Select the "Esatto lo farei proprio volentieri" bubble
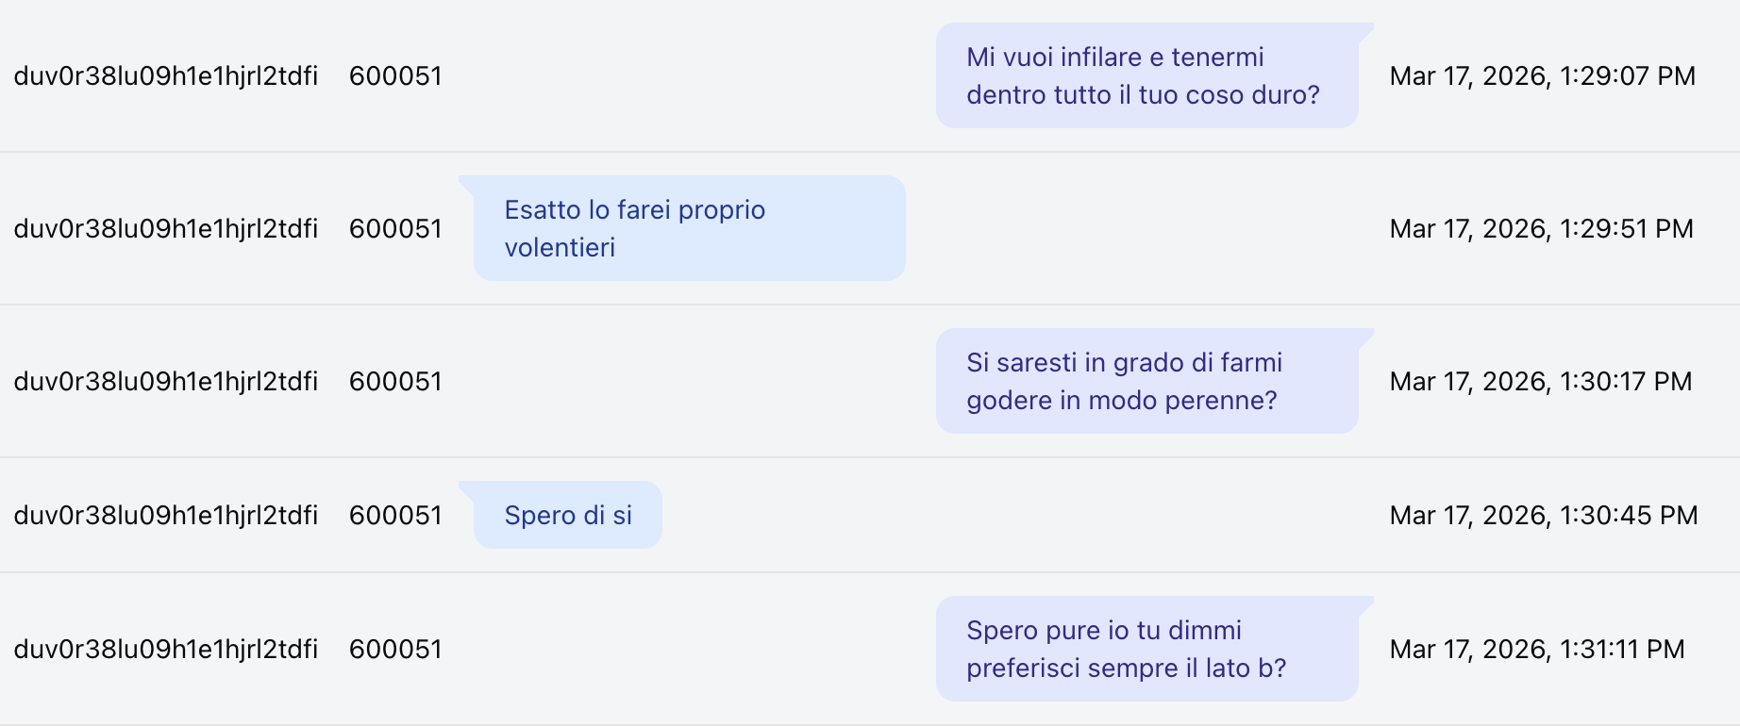 click(x=689, y=228)
